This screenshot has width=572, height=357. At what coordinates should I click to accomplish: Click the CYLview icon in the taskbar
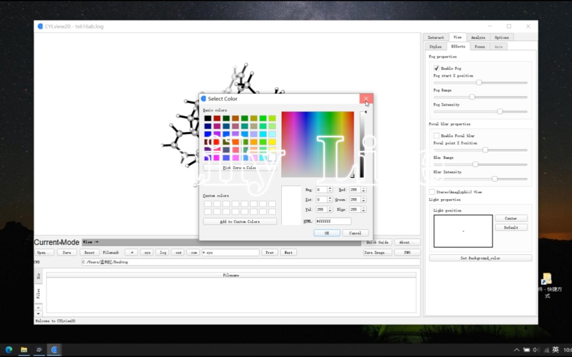(54, 350)
